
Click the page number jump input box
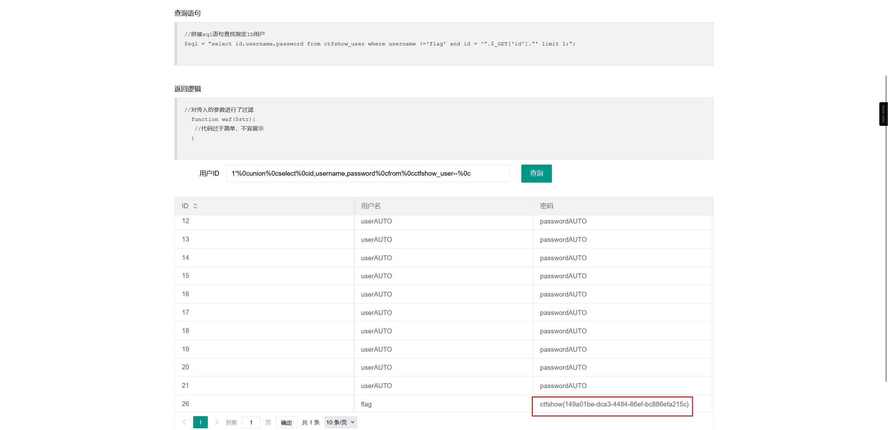pos(251,422)
